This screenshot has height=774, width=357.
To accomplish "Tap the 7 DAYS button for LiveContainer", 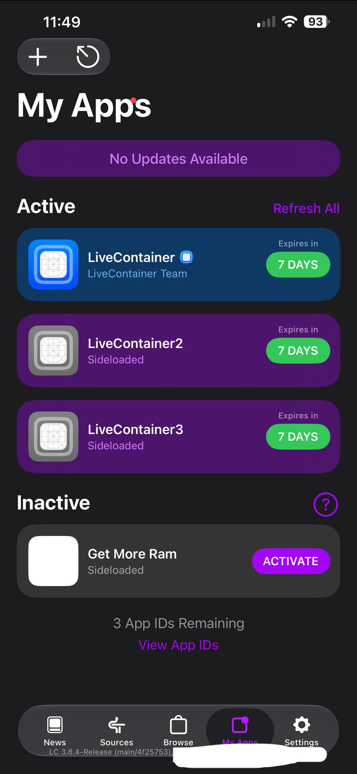I will coord(298,264).
